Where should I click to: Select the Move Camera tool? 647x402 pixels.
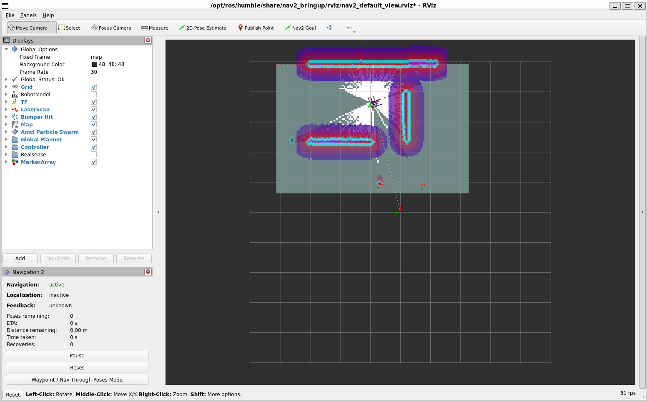point(32,28)
